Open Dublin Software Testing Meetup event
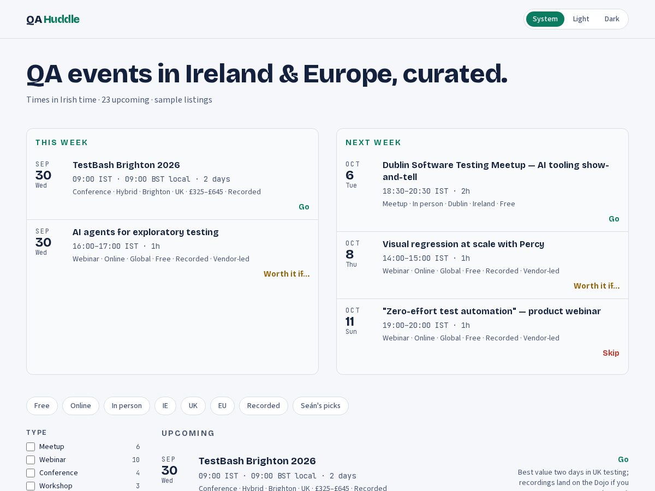 (496, 171)
